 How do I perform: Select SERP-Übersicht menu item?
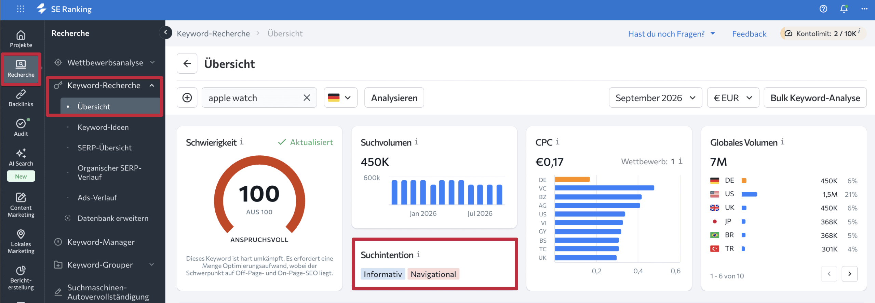[105, 148]
